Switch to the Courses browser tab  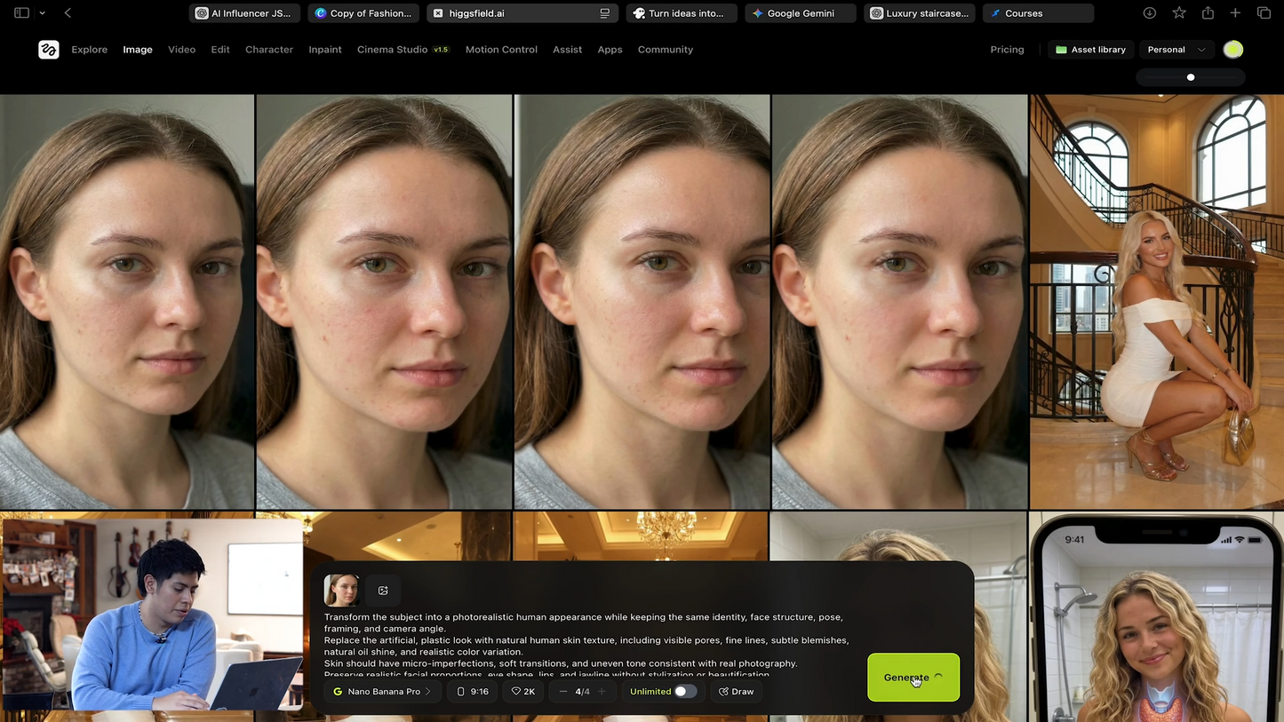pos(1039,13)
